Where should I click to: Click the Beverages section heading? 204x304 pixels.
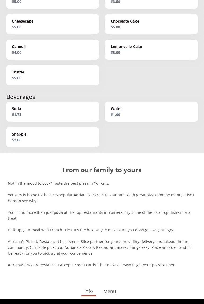[21, 97]
